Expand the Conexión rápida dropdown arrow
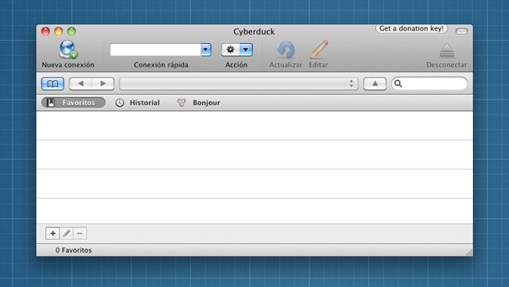The width and height of the screenshot is (509, 287). coord(206,49)
